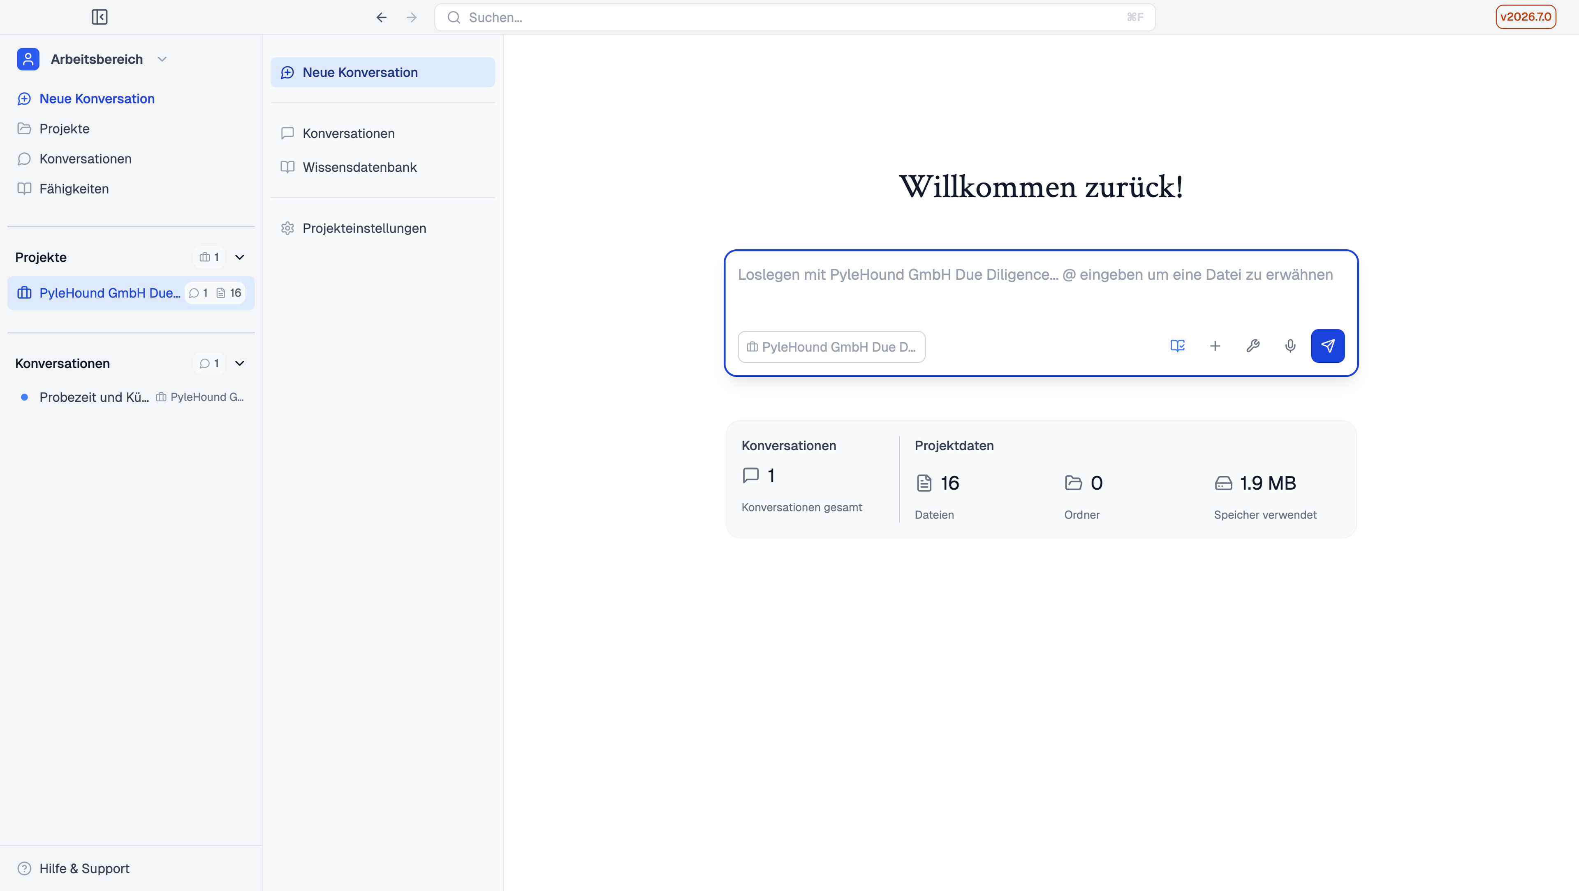
Task: Click the plus icon to add attachment
Action: click(x=1215, y=346)
